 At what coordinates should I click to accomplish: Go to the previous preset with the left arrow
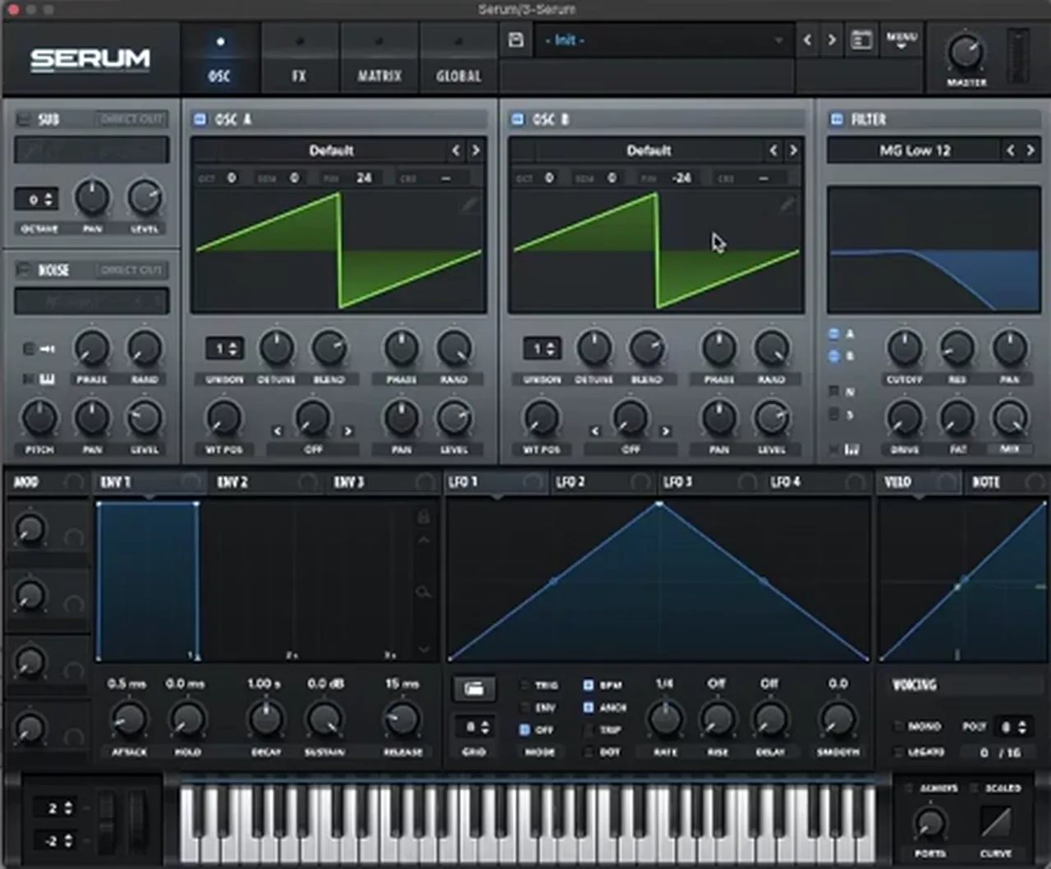807,39
